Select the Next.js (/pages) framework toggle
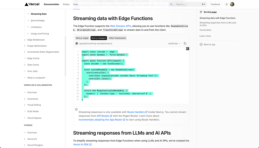This screenshot has height=148, width=259. point(98,38)
